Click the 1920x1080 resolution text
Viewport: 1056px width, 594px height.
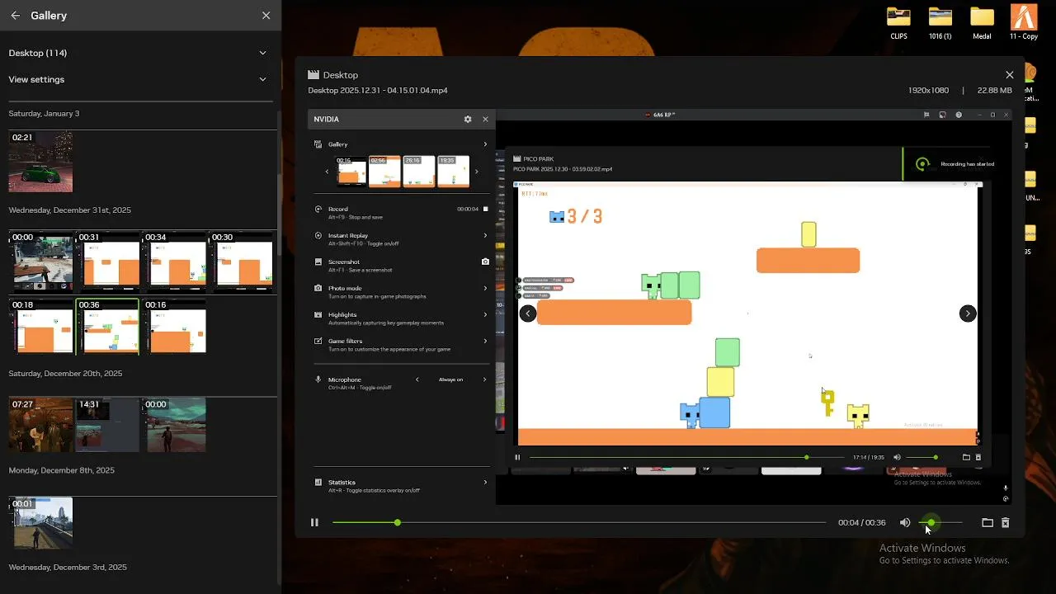pyautogui.click(x=928, y=91)
